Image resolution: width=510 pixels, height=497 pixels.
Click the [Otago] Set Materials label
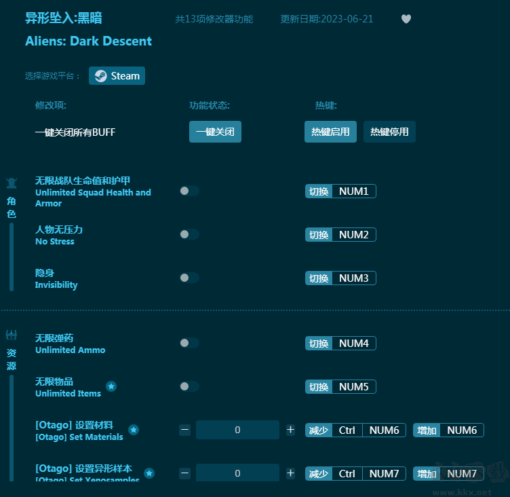tap(79, 437)
